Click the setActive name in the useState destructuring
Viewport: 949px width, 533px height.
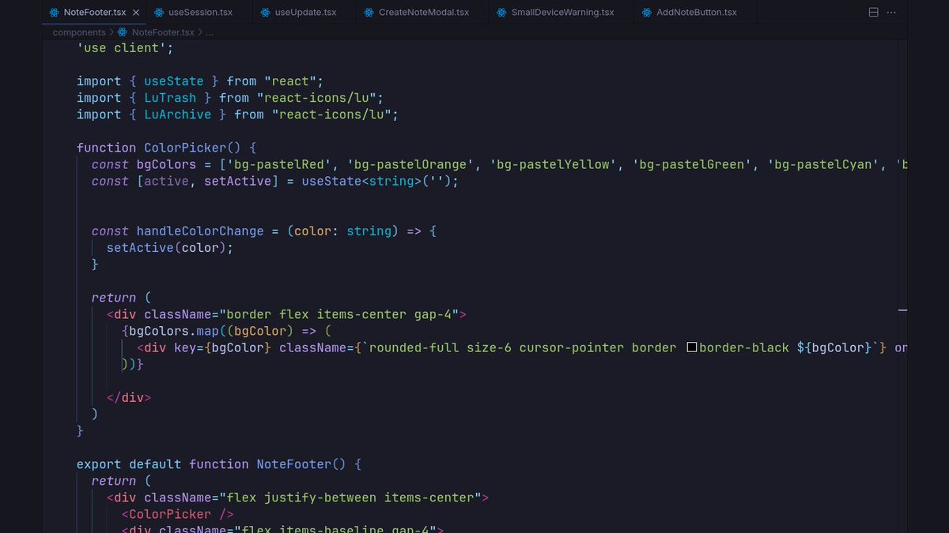point(237,181)
